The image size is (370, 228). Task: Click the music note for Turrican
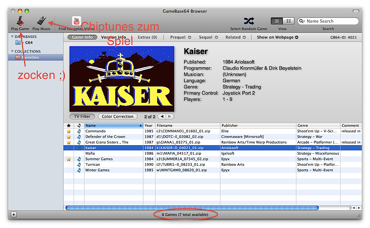(x=79, y=164)
